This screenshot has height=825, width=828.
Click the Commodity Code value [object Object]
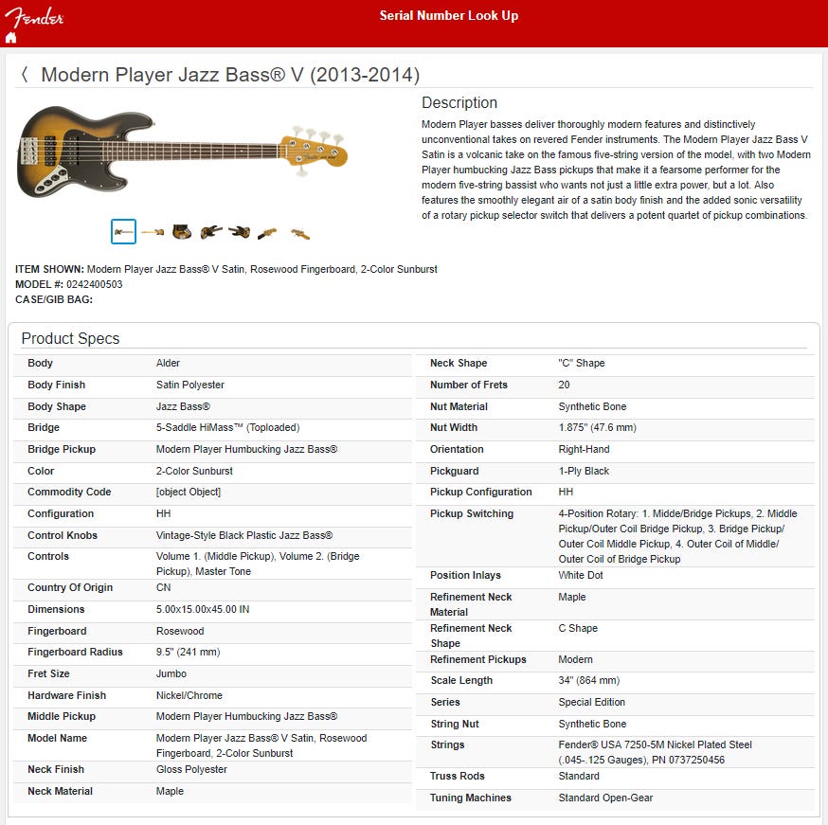point(189,492)
